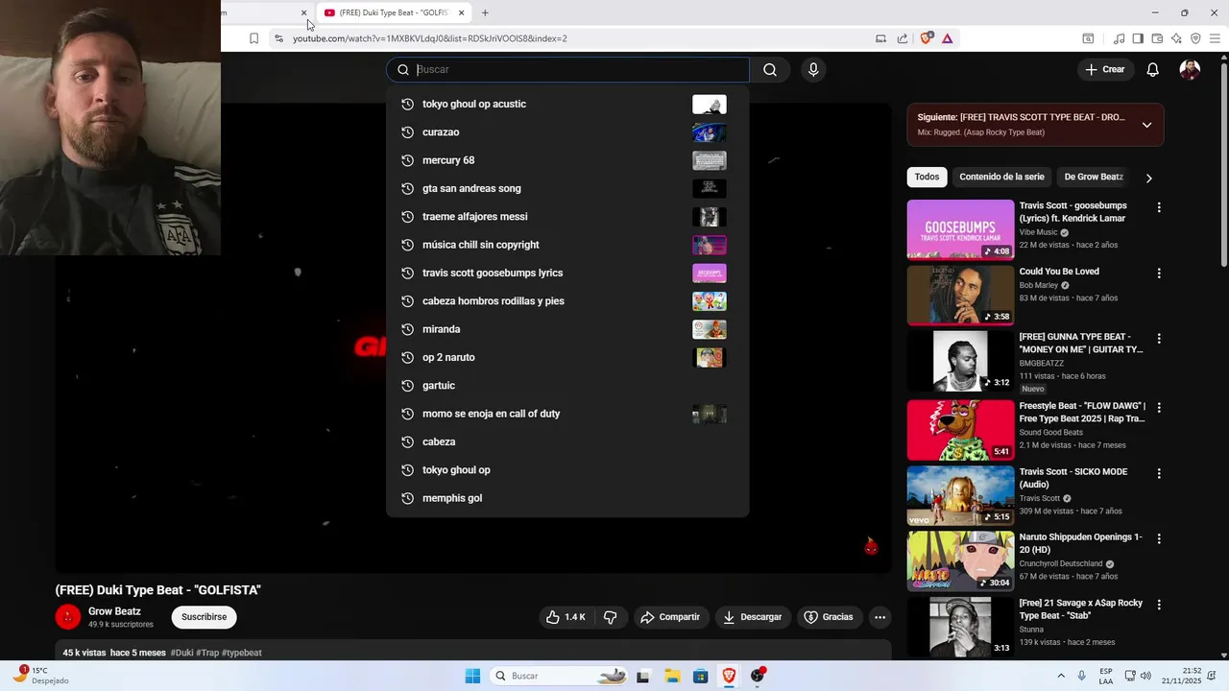Click the Suscribirse button
Viewport: 1229px width, 691px height.
pos(205,617)
